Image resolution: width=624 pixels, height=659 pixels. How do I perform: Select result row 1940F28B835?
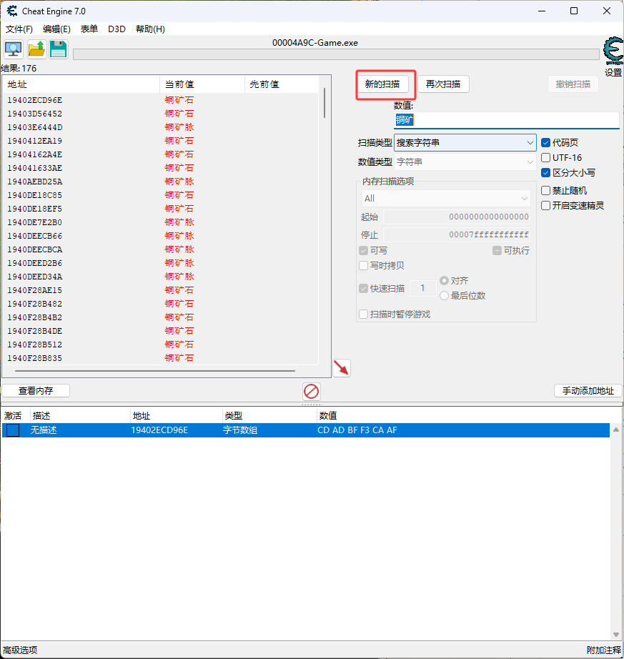[x=161, y=358]
